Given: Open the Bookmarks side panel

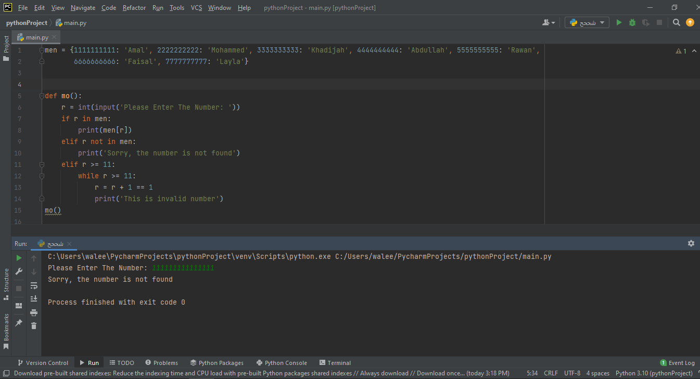Looking at the screenshot, I should (6, 331).
